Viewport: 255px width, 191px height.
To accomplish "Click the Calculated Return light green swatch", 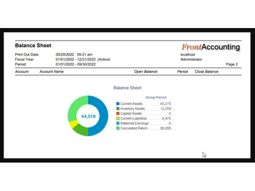I will 118,128.
